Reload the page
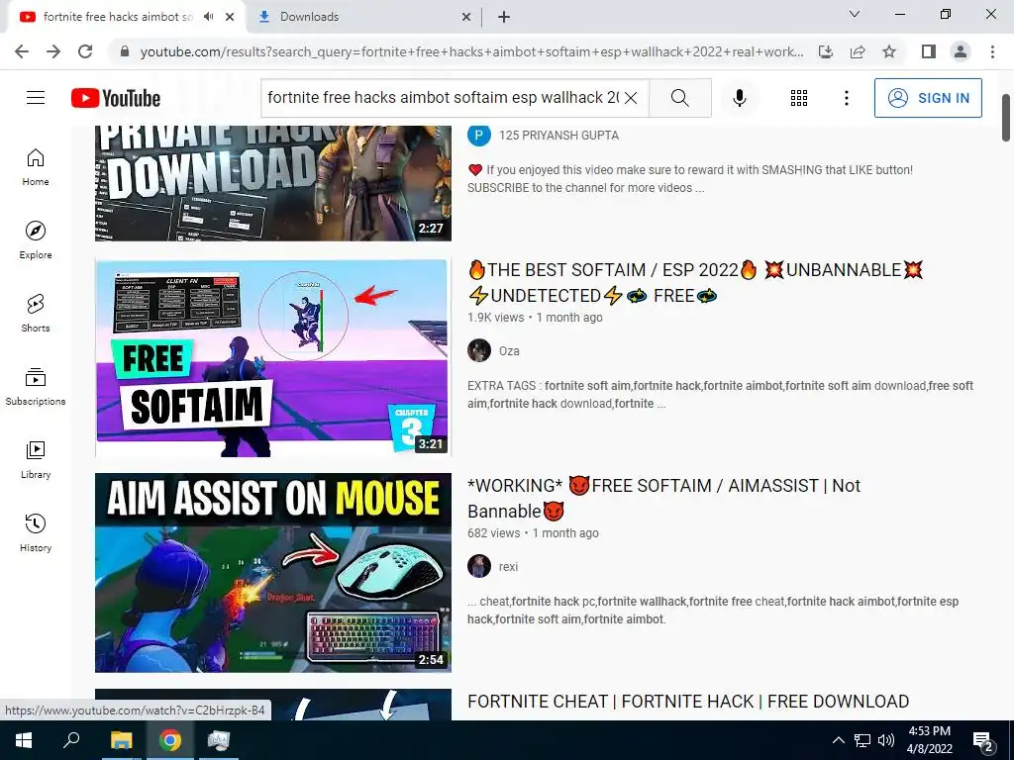 point(85,51)
